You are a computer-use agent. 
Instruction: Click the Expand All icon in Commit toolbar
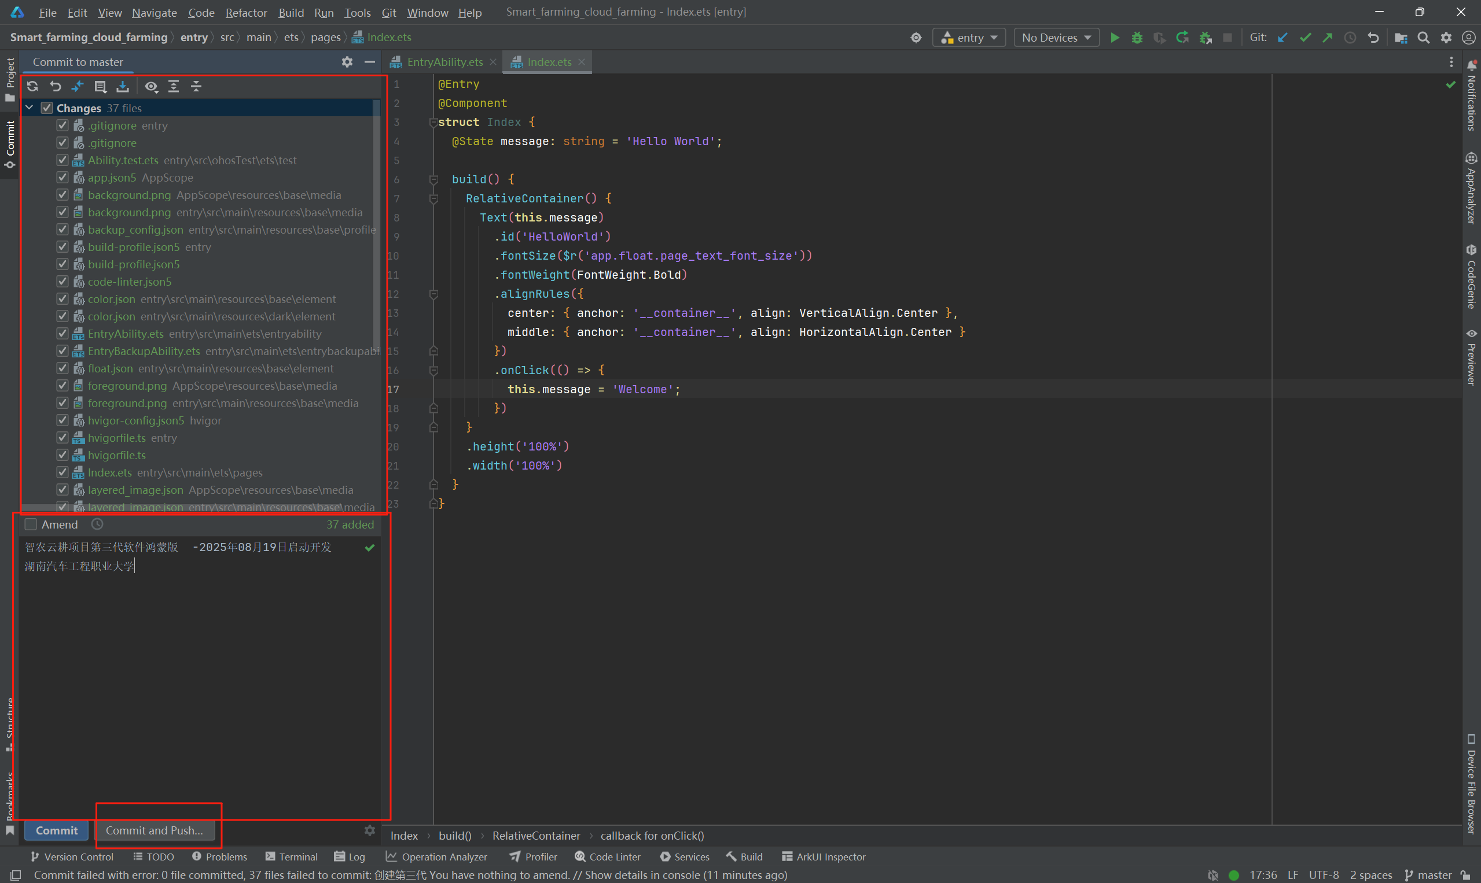point(174,86)
